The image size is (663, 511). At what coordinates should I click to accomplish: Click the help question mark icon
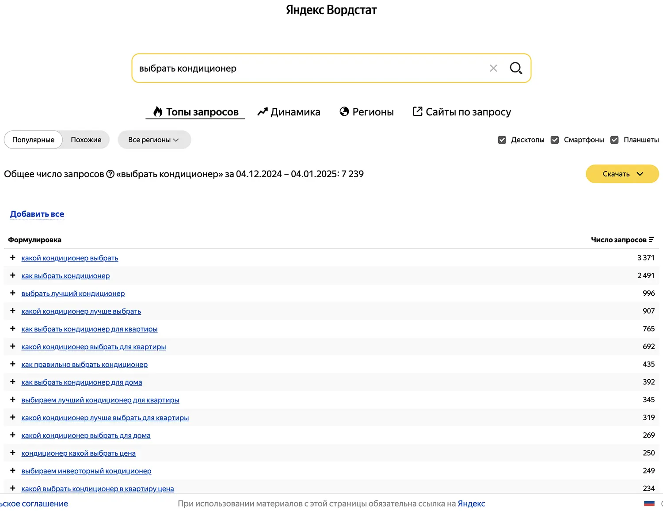[110, 174]
